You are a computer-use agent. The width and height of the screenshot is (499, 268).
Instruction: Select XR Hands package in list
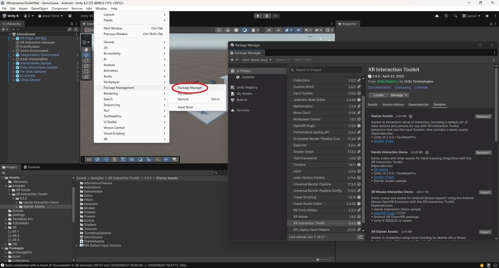pyautogui.click(x=325, y=217)
